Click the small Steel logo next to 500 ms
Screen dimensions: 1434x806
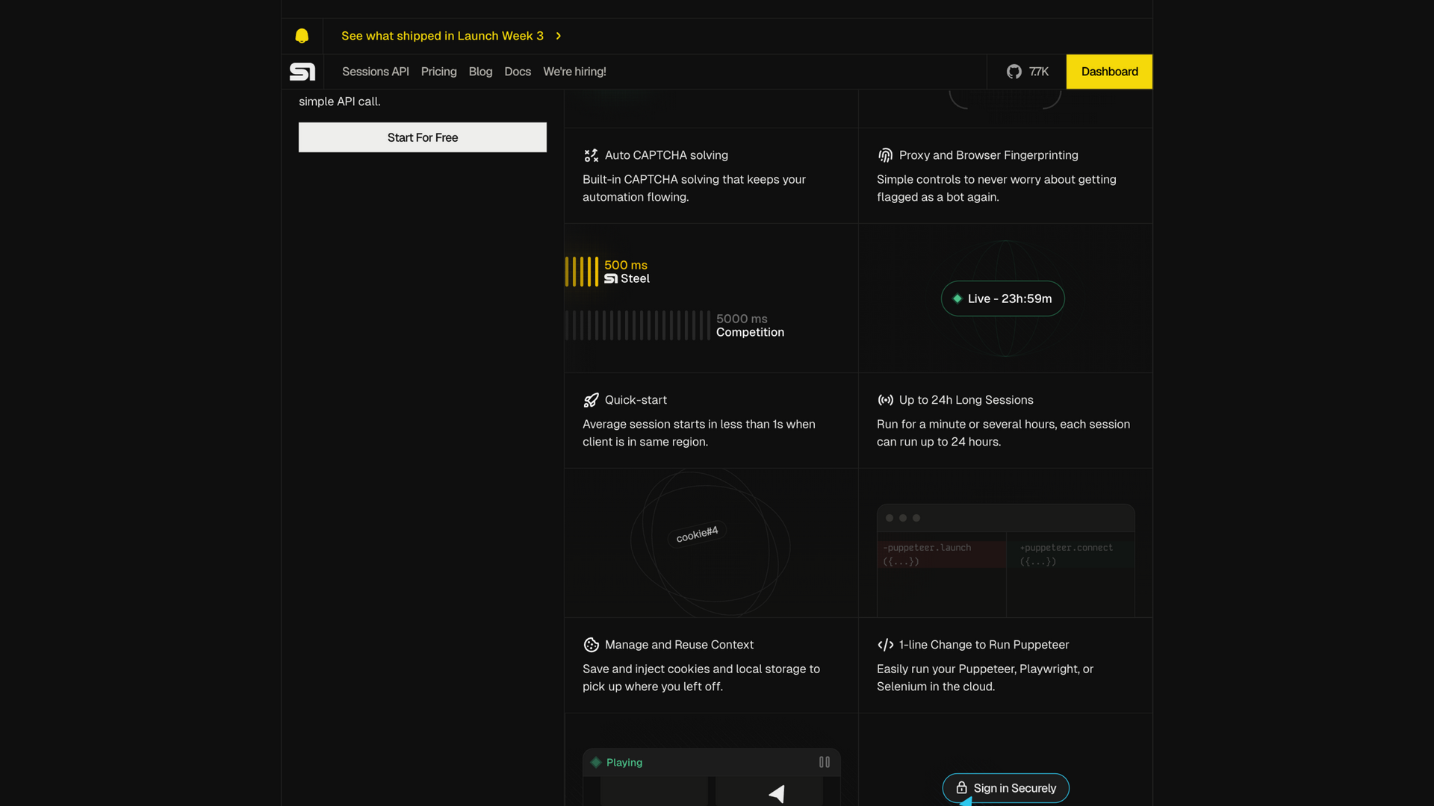[611, 278]
